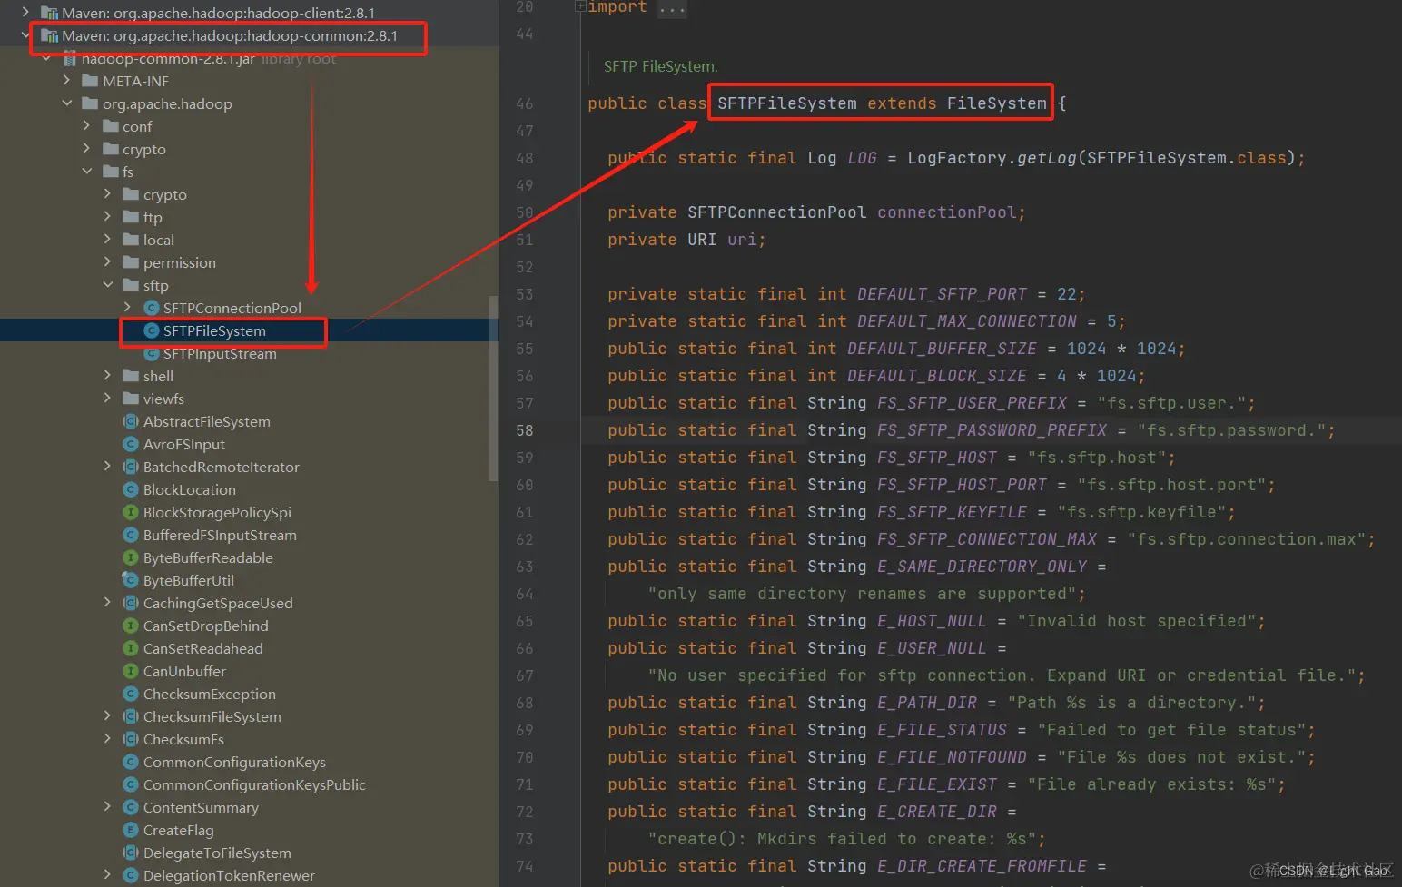Expand the permission package node
The image size is (1402, 887).
point(107,262)
